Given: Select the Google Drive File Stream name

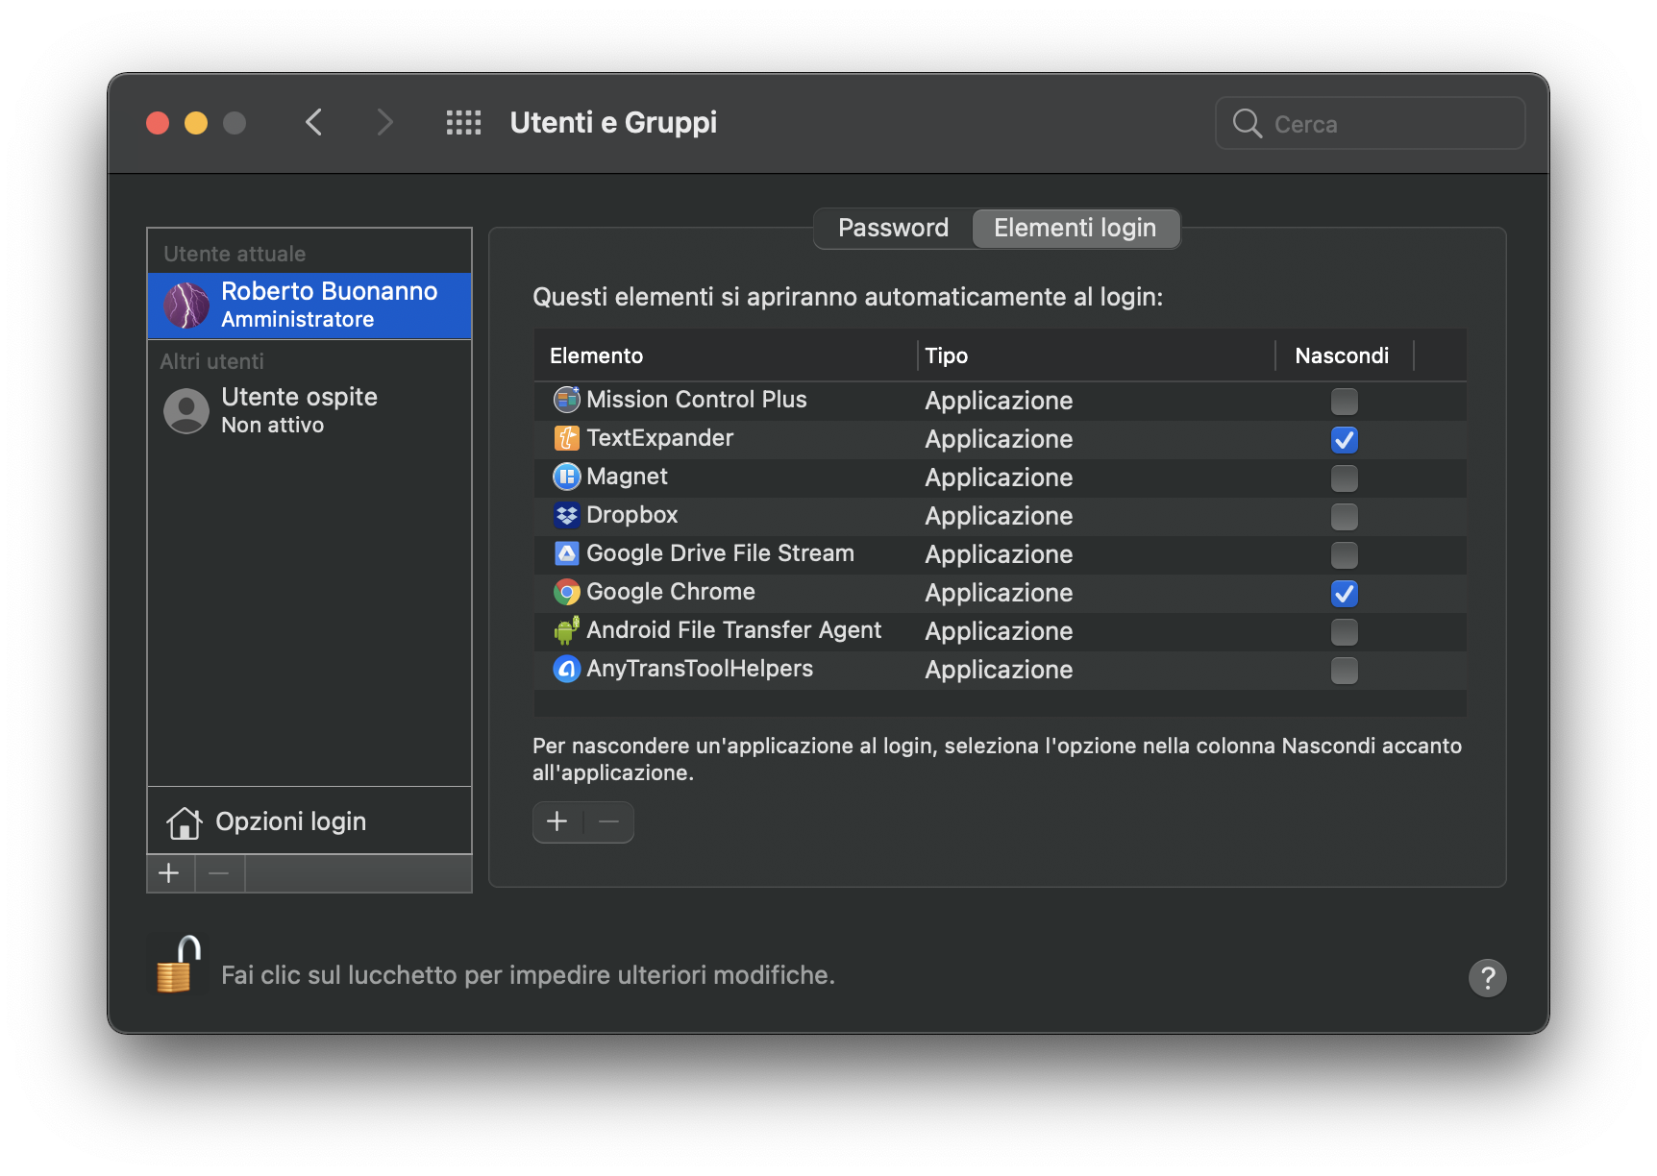Looking at the screenshot, I should (x=720, y=553).
